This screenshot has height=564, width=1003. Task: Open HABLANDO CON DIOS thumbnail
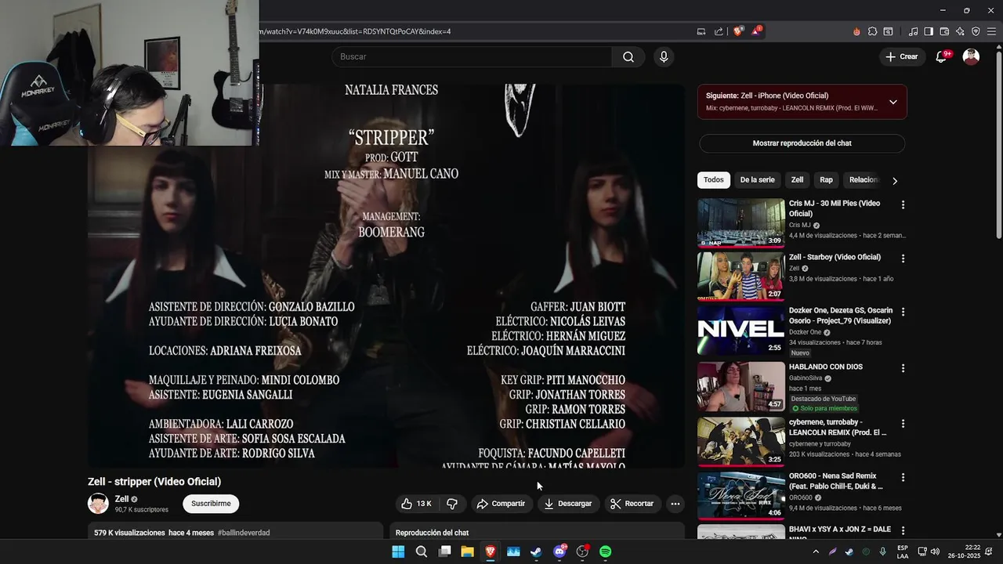point(740,387)
